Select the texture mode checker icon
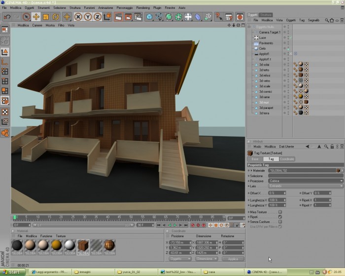This screenshot has height=276, width=345. (5, 112)
